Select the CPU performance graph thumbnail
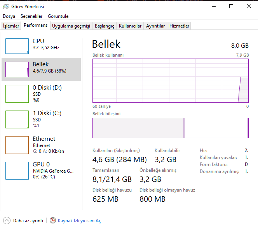This screenshot has height=230, width=258. point(17,46)
